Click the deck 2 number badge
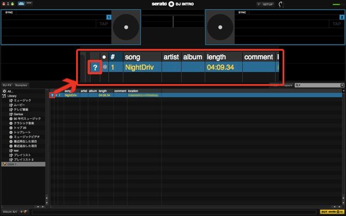 pyautogui.click(x=341, y=17)
